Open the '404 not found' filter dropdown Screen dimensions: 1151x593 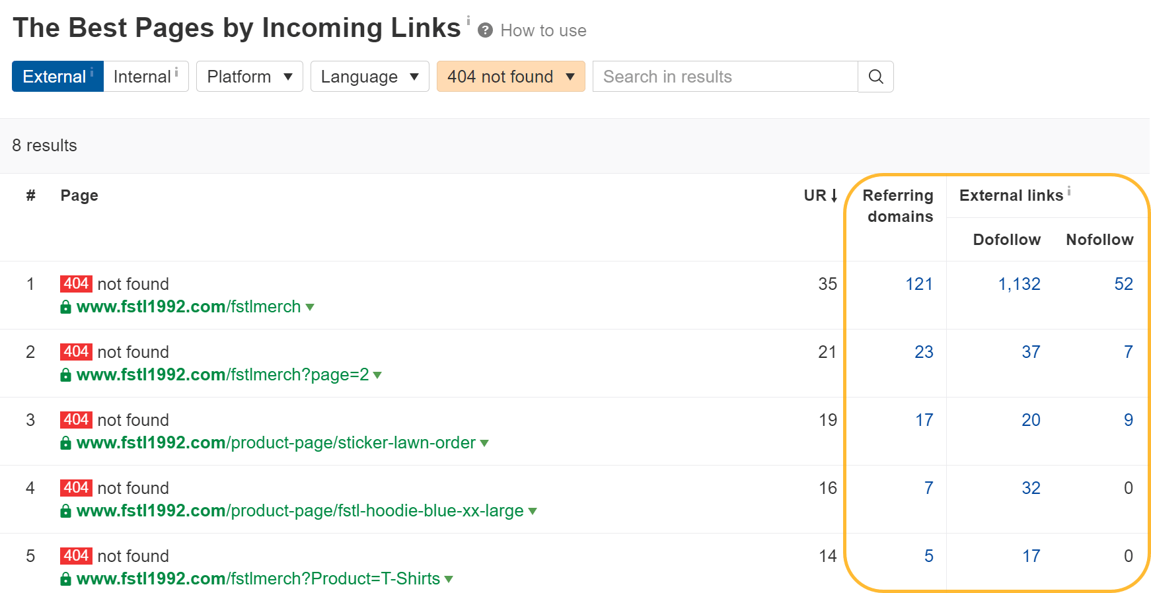(x=510, y=77)
